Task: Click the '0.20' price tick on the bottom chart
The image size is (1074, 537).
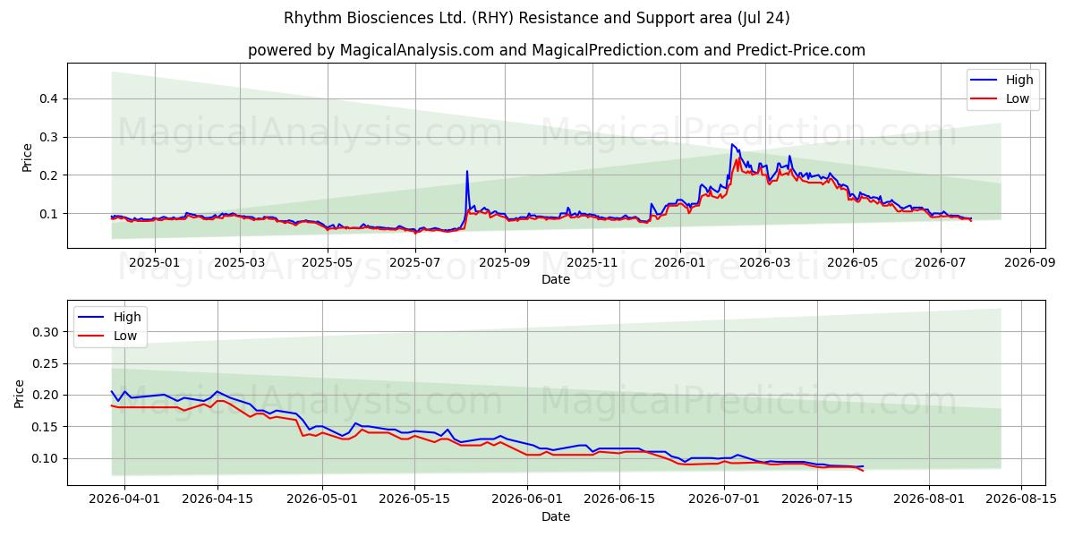Action: [x=47, y=395]
